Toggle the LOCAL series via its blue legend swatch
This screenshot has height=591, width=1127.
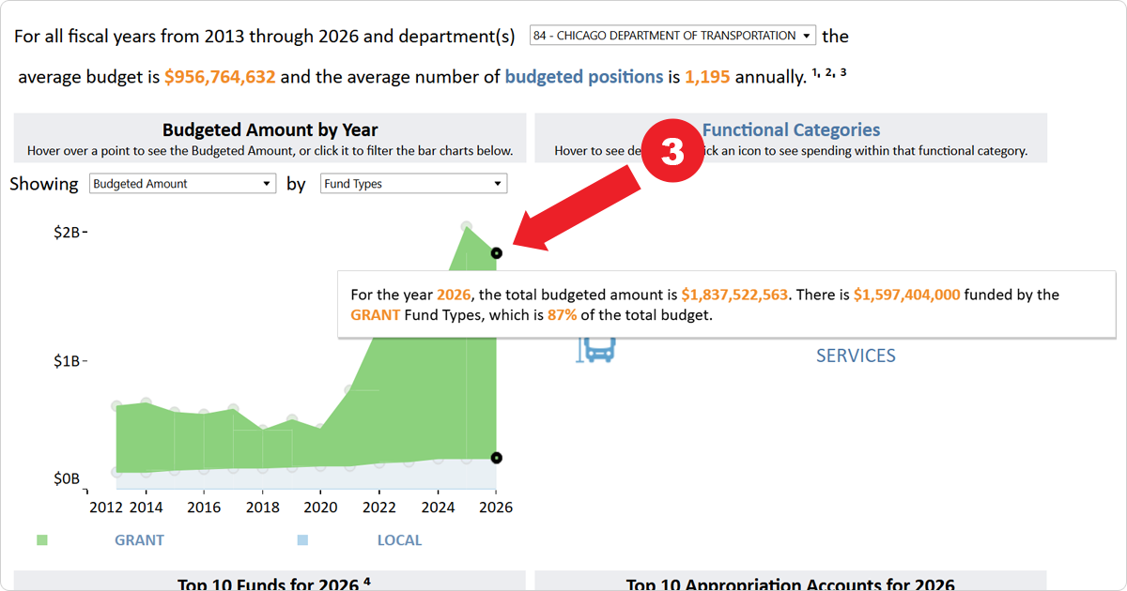point(302,539)
